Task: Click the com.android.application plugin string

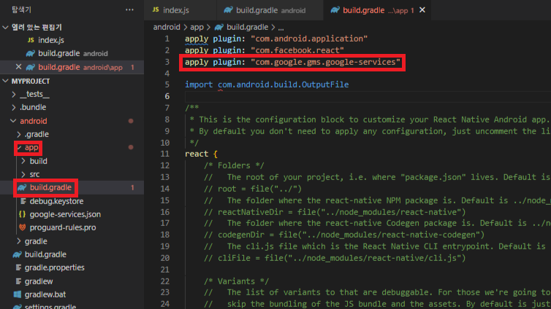Action: (x=309, y=39)
